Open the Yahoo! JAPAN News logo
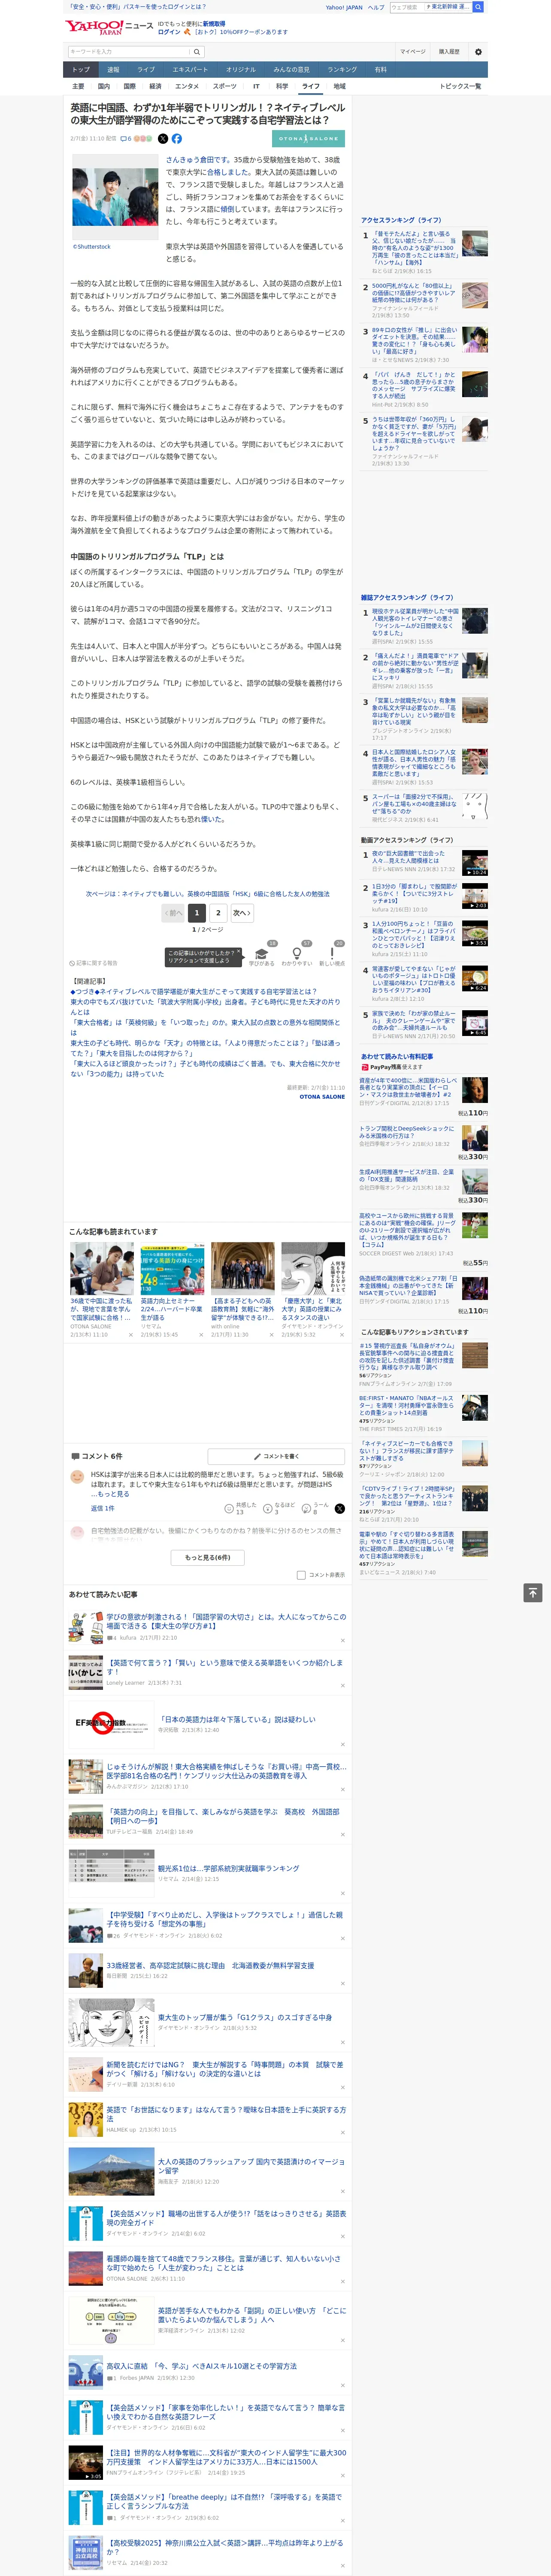The height and width of the screenshot is (2576, 551). click(x=109, y=27)
